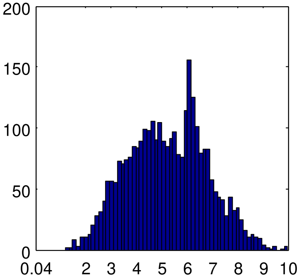The height and width of the screenshot is (278, 299).
Task: Click the tallest histogram bar above 150
Action: [189, 155]
